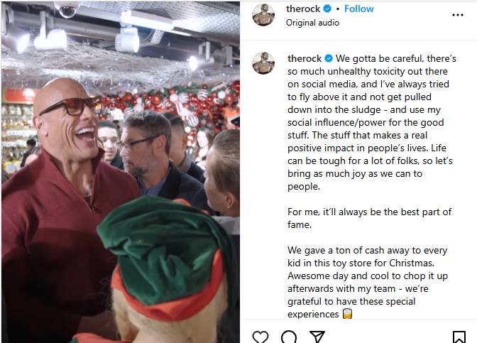This screenshot has height=343, width=477.
Task: Share post using paper plane icon
Action: pos(317,337)
